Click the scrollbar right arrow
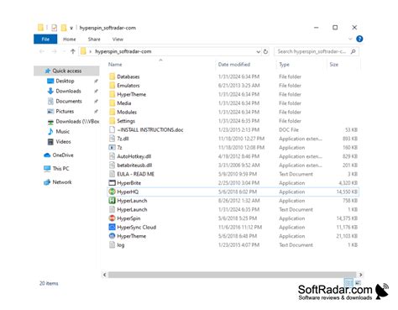The image size is (398, 310). coord(360,275)
